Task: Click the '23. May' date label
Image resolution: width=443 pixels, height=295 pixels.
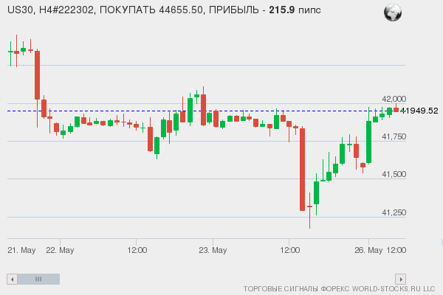Action: [213, 250]
